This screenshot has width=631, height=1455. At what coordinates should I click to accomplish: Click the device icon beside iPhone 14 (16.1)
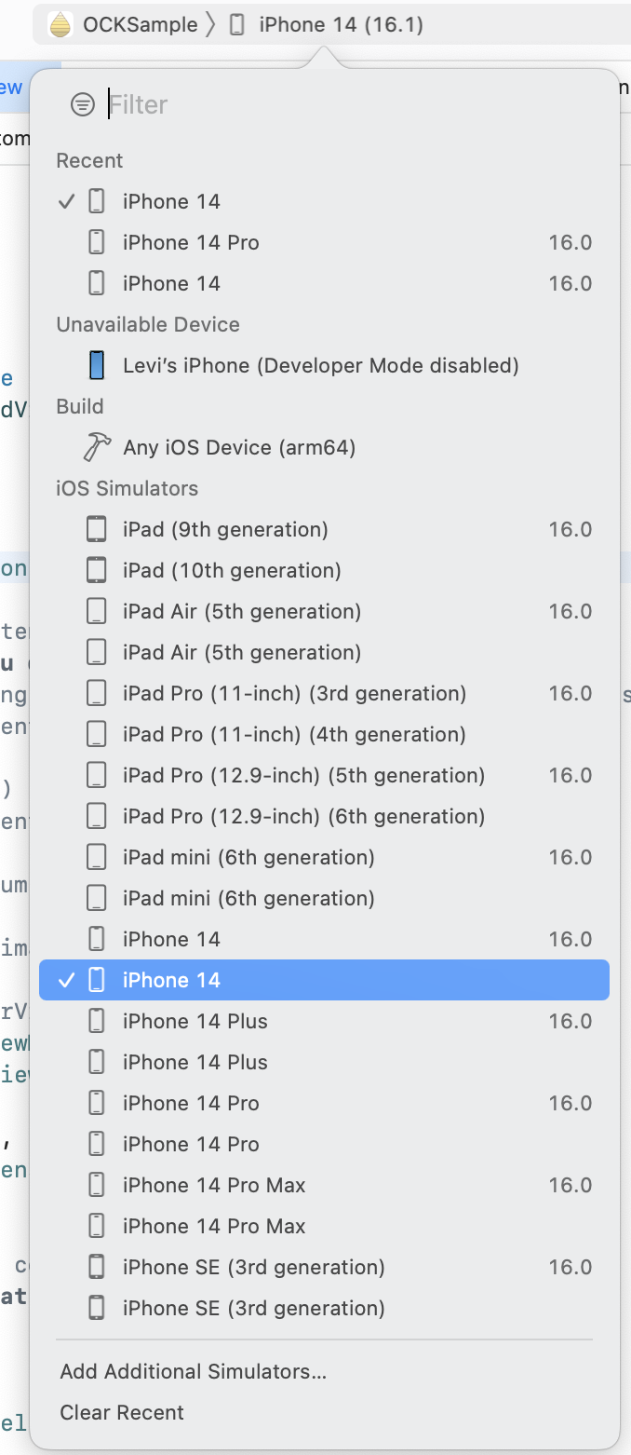237,24
